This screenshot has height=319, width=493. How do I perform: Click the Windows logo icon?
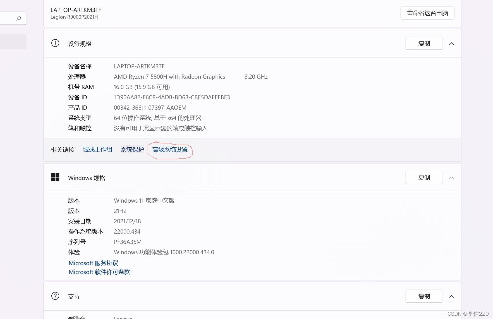click(55, 178)
